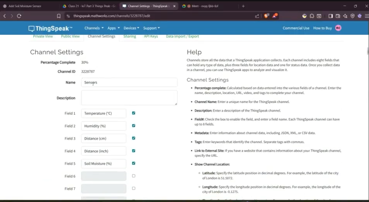Viewport: 369px width, 202px height.
Task: Enable the Field 6 checkbox
Action: [133, 176]
